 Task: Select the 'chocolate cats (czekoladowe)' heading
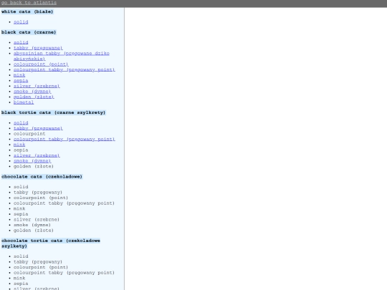click(42, 177)
